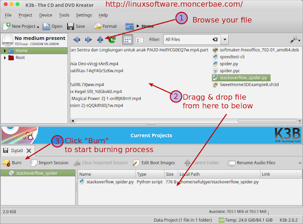
Task: Click Import Session button
Action: pyautogui.click(x=49, y=163)
